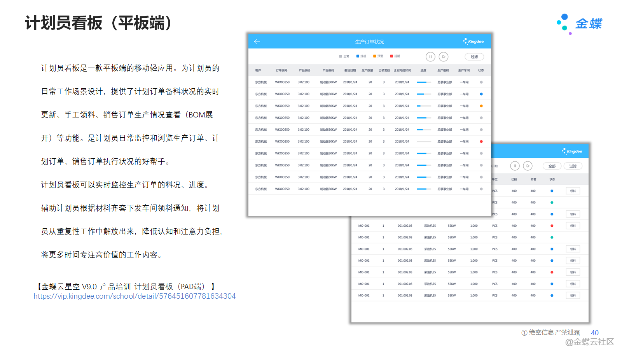The width and height of the screenshot is (622, 350).
Task: Click the 订单编号 column header
Action: tap(281, 70)
